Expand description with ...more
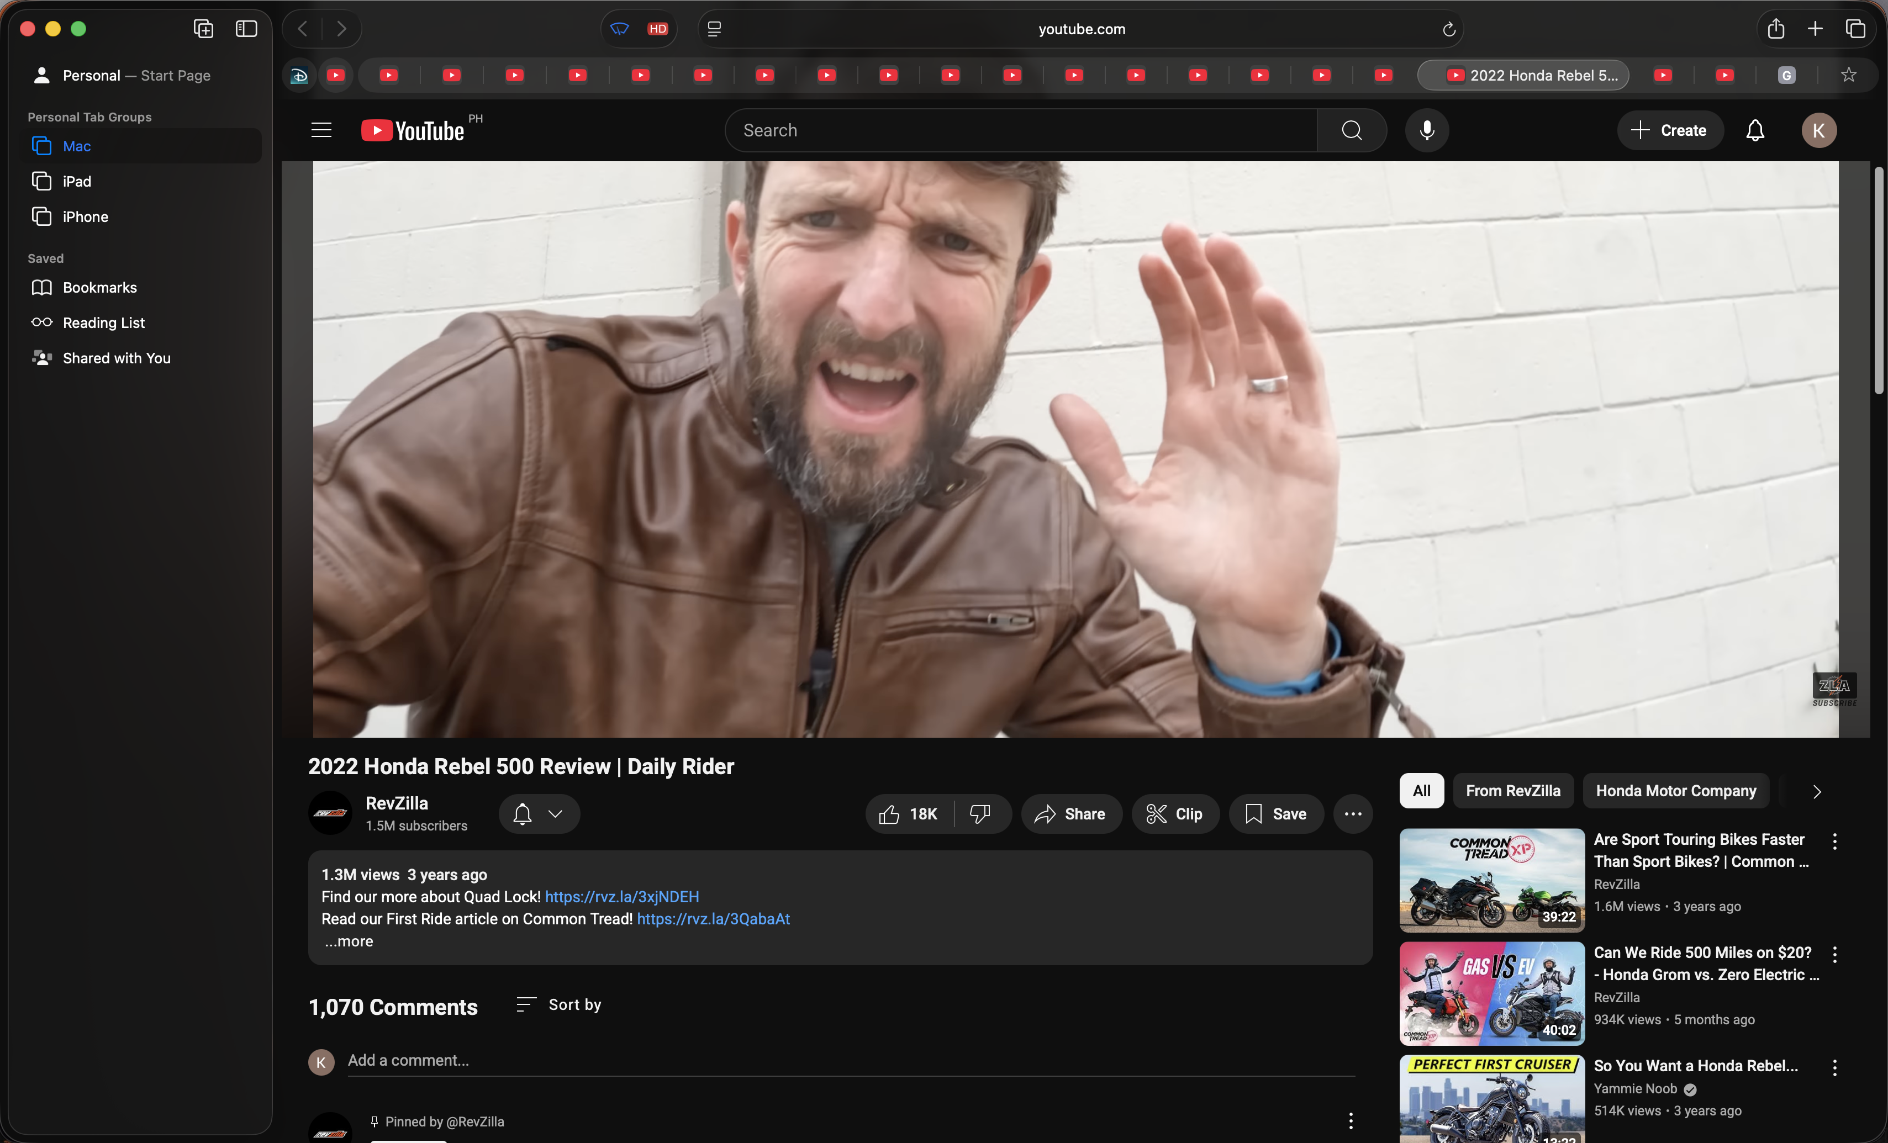Screen dimensions: 1888x1143 (x=349, y=941)
